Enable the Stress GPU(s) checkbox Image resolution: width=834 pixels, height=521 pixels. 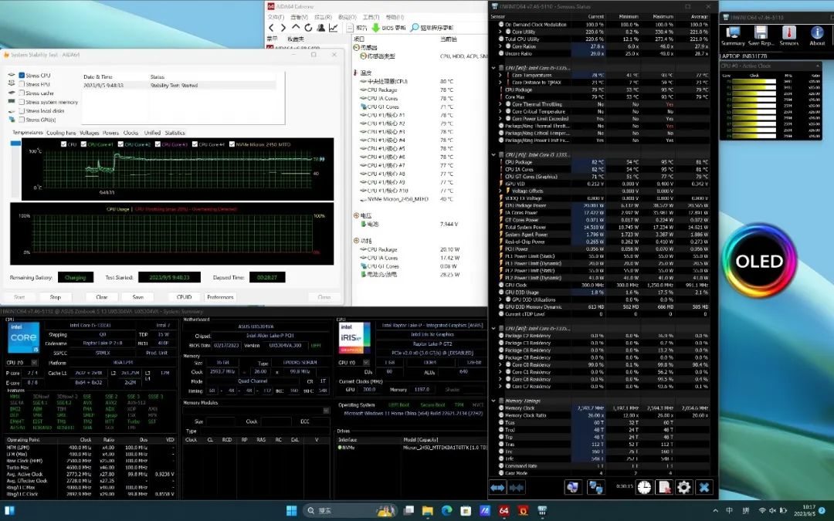tap(22, 120)
